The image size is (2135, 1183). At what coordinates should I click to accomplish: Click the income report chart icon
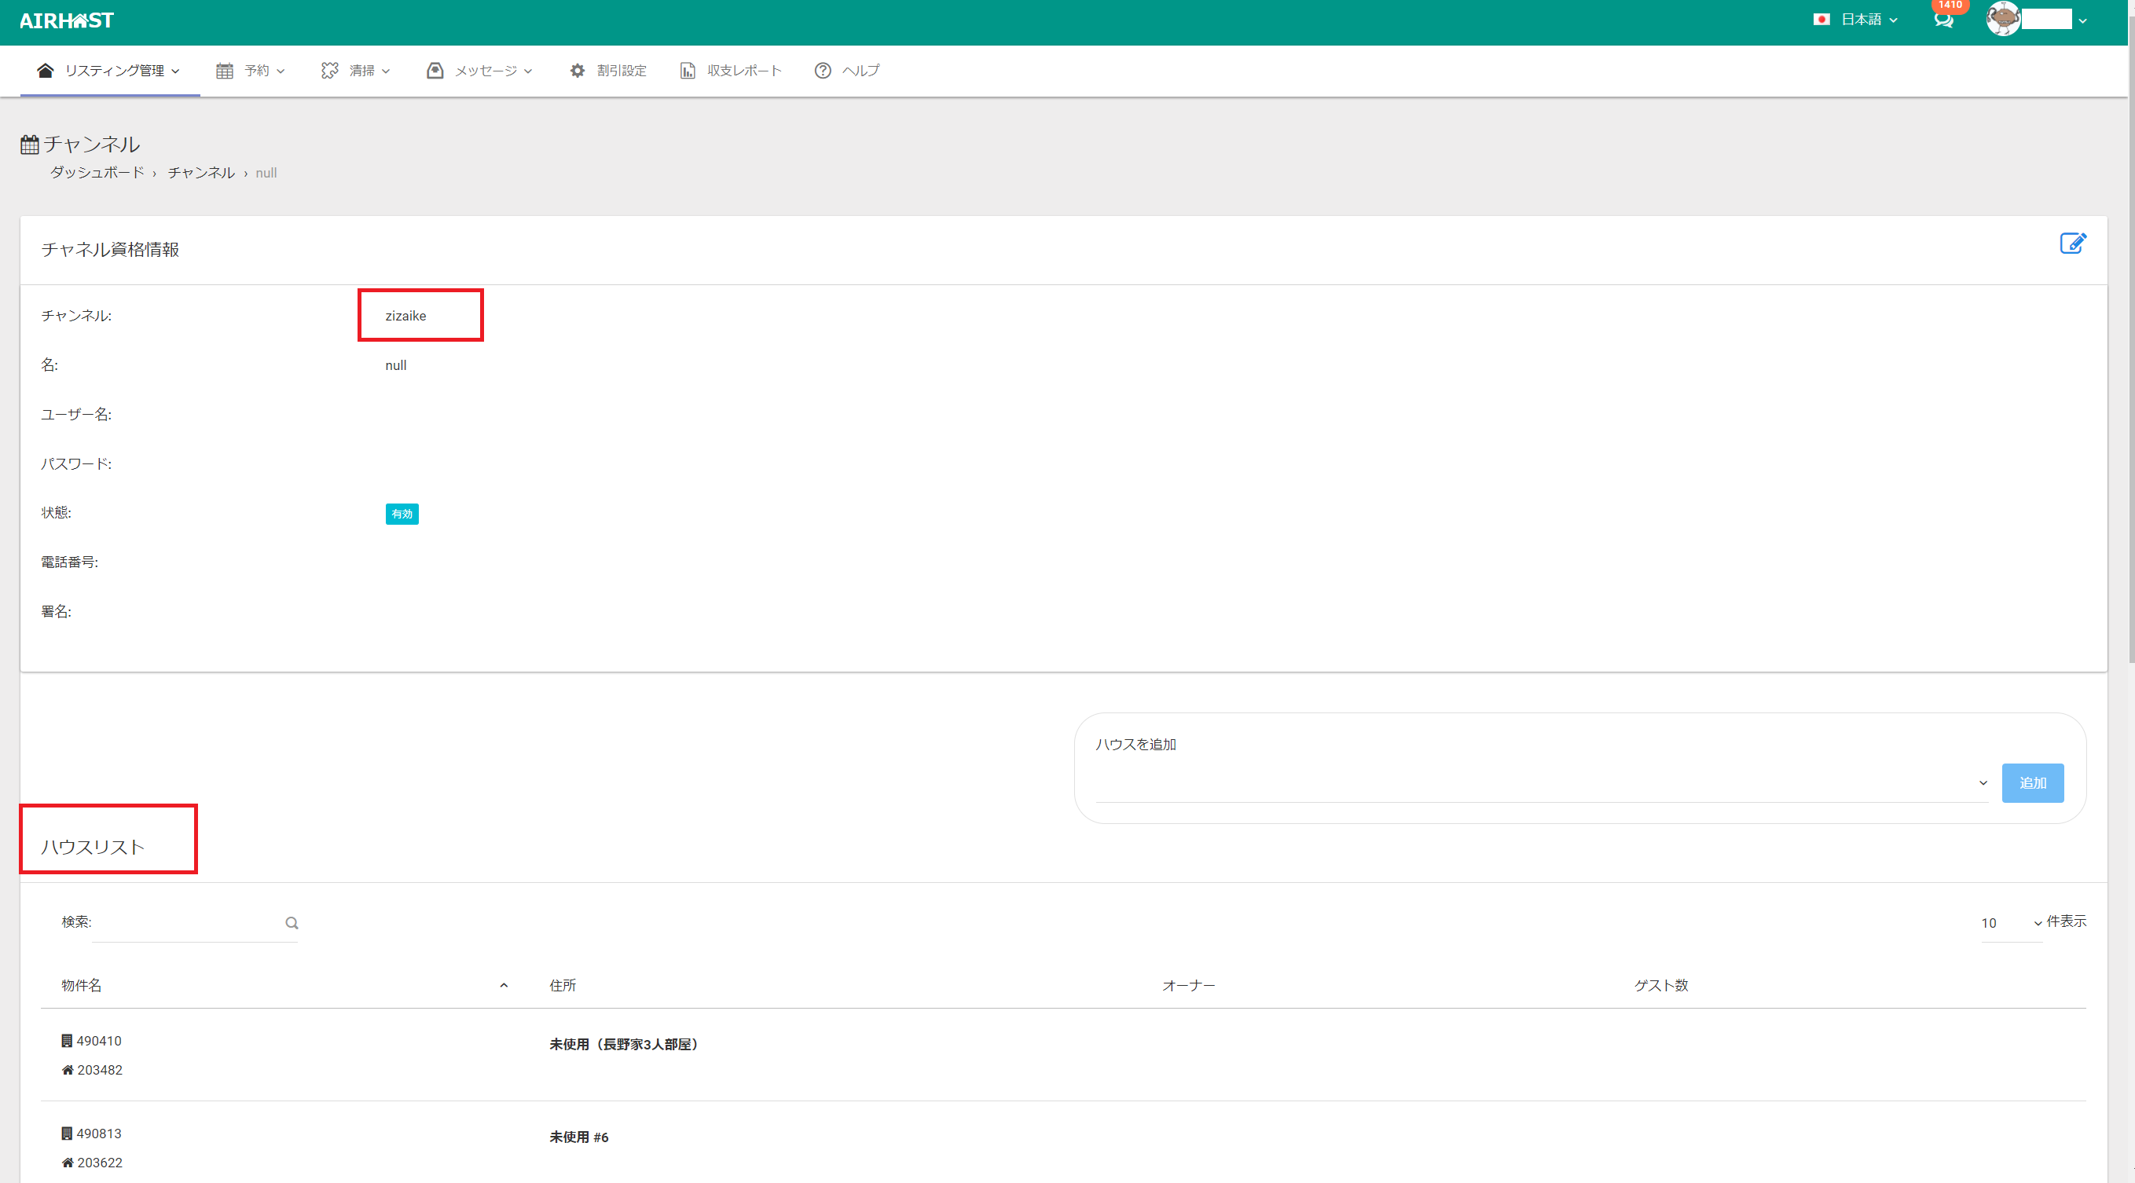(687, 71)
